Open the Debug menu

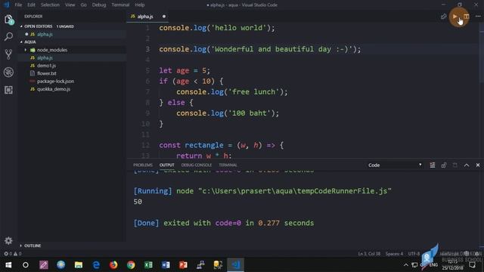click(x=99, y=5)
